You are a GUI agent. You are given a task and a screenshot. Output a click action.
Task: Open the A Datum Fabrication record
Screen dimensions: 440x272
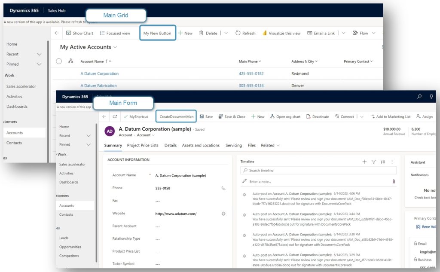pyautogui.click(x=98, y=86)
